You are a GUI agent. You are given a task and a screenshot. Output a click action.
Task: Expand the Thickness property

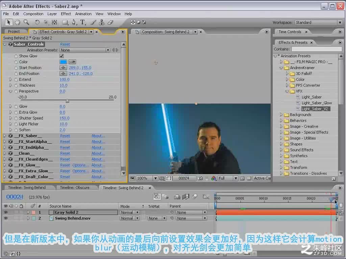click(10, 85)
